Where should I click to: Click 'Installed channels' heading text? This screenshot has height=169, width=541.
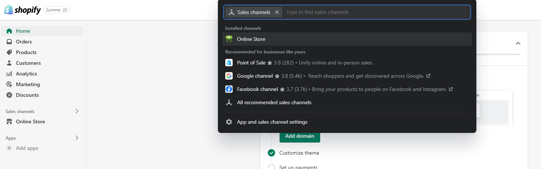[x=243, y=28]
